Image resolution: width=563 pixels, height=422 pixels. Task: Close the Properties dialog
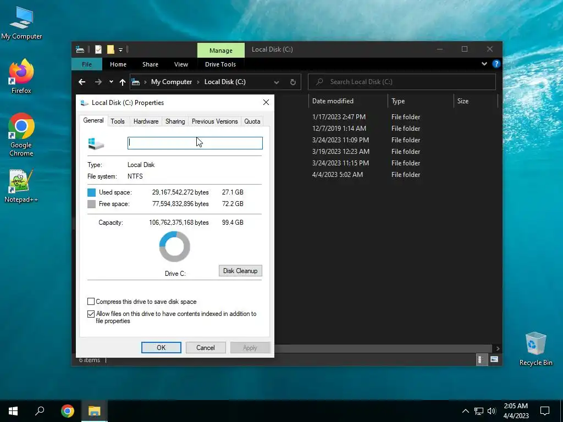pyautogui.click(x=266, y=102)
